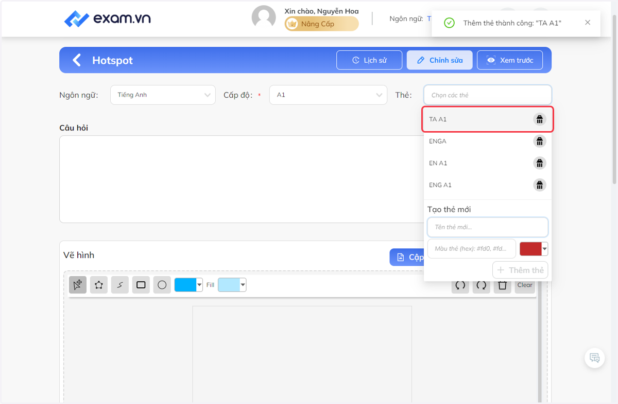Select the rectangle drawing tool
618x404 pixels.
141,285
